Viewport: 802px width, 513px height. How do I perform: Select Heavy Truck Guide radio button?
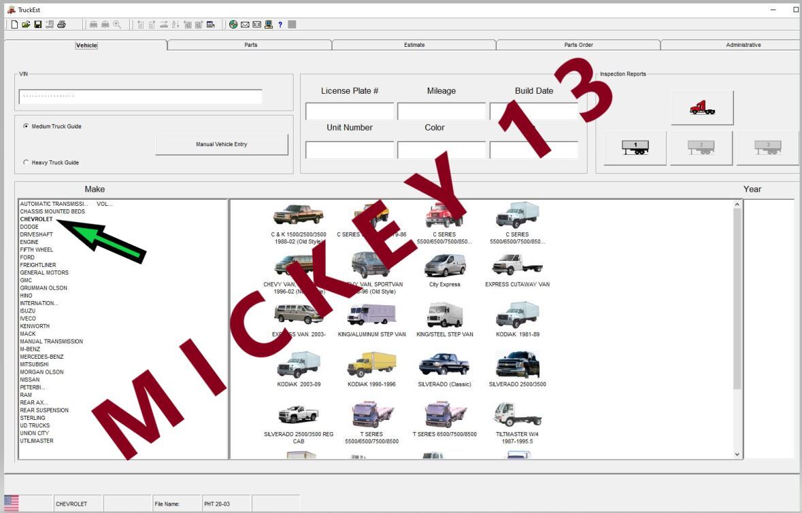pyautogui.click(x=26, y=162)
